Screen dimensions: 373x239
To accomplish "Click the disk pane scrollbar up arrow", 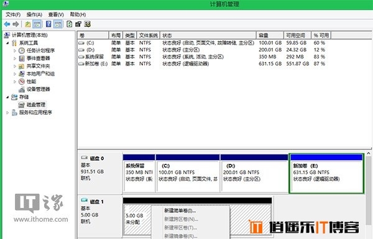I will coord(369,154).
